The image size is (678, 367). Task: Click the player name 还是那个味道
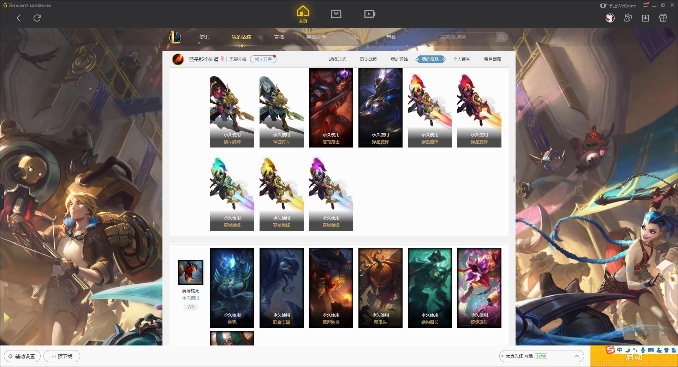[x=204, y=59]
